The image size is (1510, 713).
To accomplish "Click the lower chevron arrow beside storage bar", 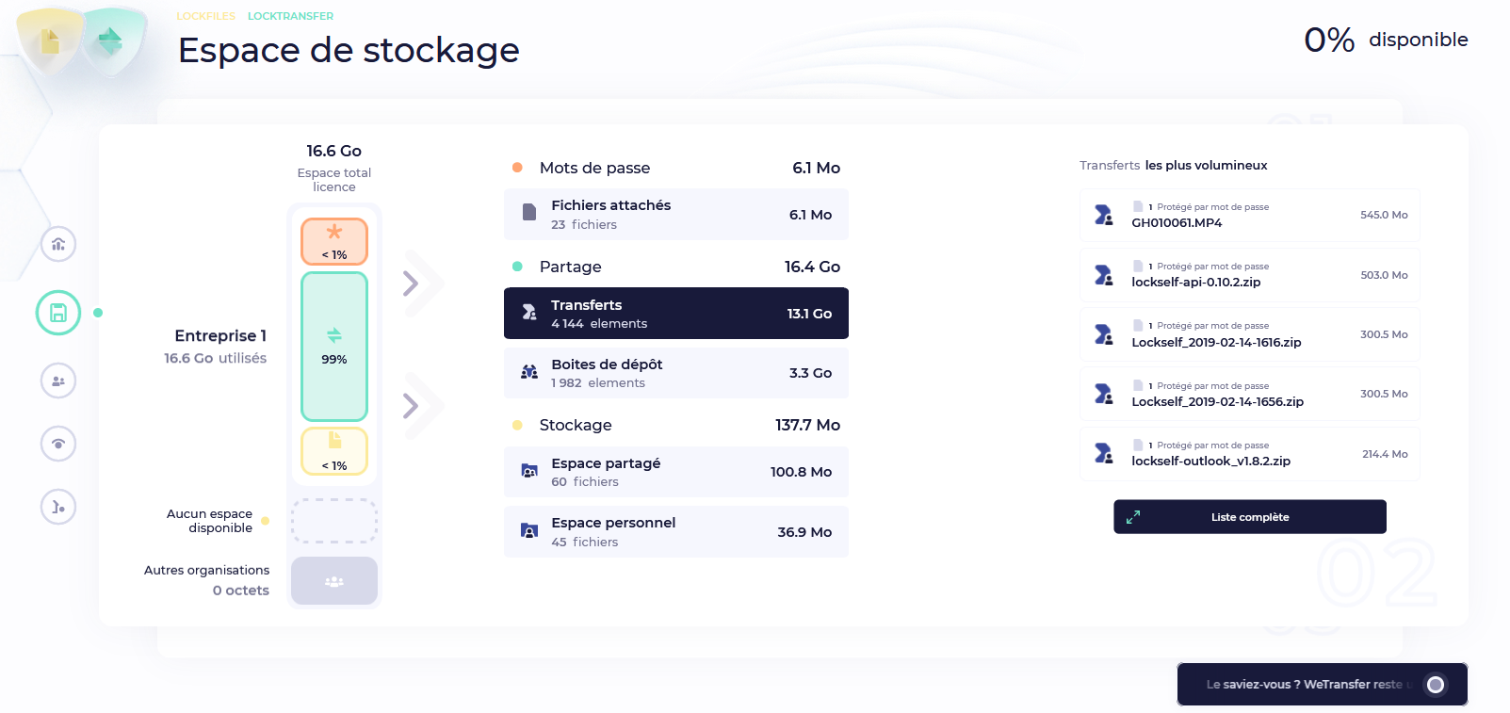I will [x=411, y=406].
